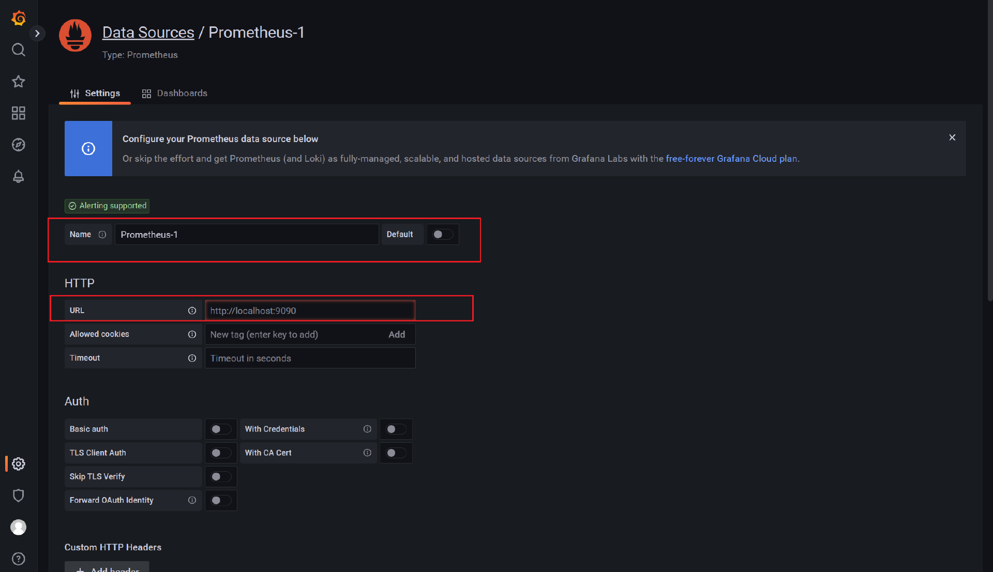Click the URL input field
The height and width of the screenshot is (572, 993).
[310, 311]
